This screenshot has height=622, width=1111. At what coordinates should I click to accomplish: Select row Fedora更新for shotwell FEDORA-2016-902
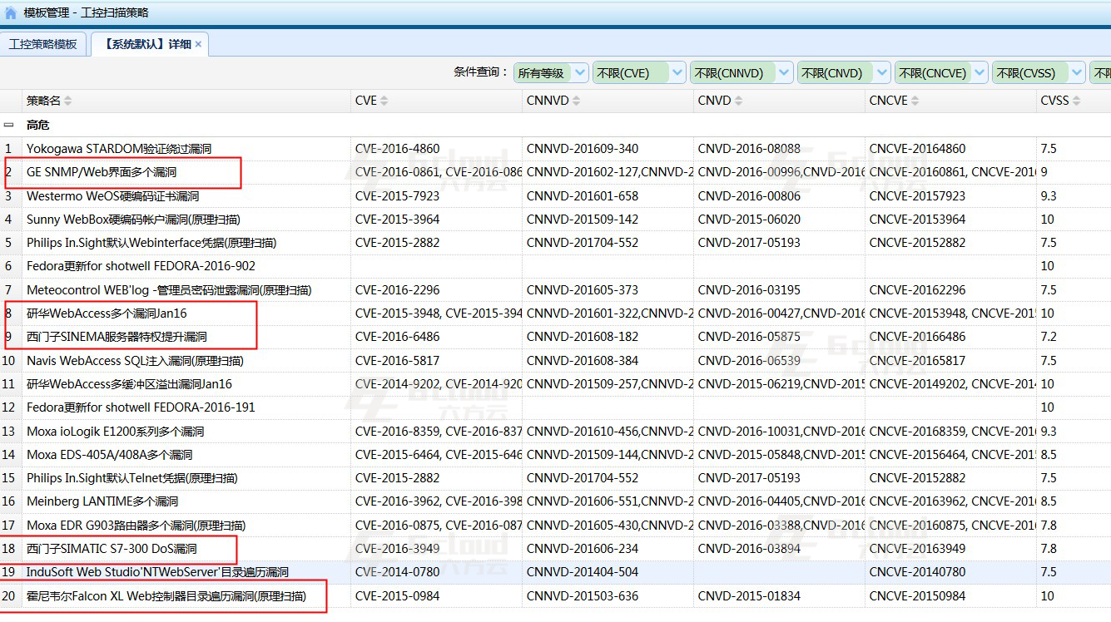click(x=555, y=266)
